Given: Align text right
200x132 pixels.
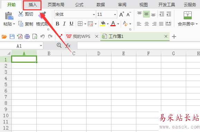Looking at the screenshot, I should click(154, 24).
